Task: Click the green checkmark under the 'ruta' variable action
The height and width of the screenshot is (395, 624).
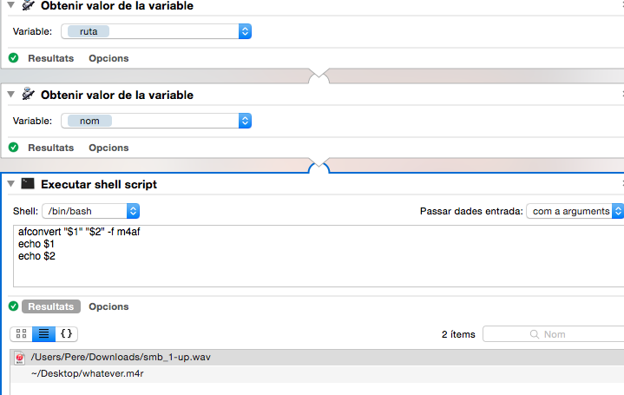Action: coord(13,58)
